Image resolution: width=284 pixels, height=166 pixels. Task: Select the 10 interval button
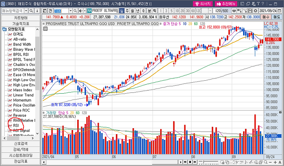pos(177,11)
